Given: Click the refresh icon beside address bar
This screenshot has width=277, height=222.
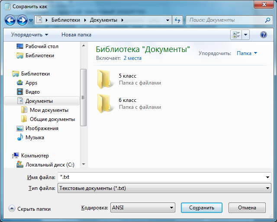Looking at the screenshot, I should 177,20.
